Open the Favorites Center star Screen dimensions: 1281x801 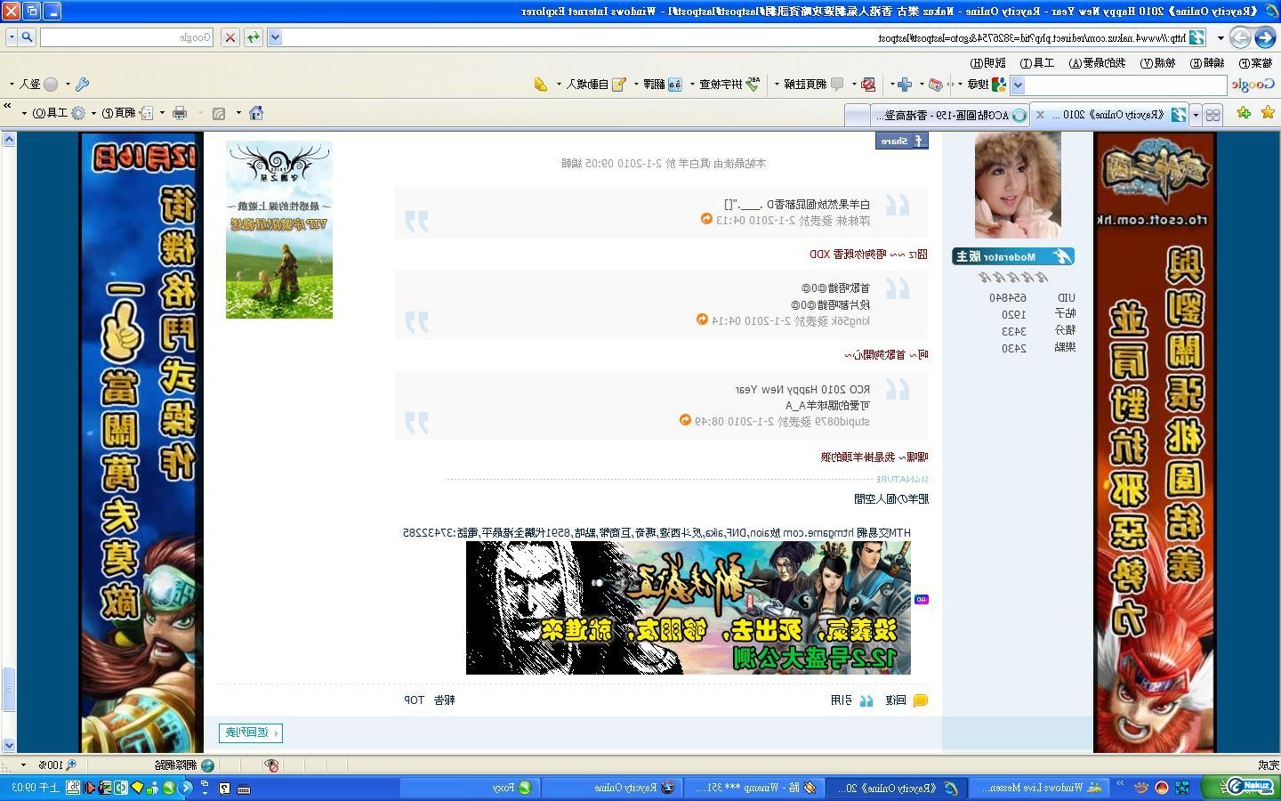[x=1268, y=113]
